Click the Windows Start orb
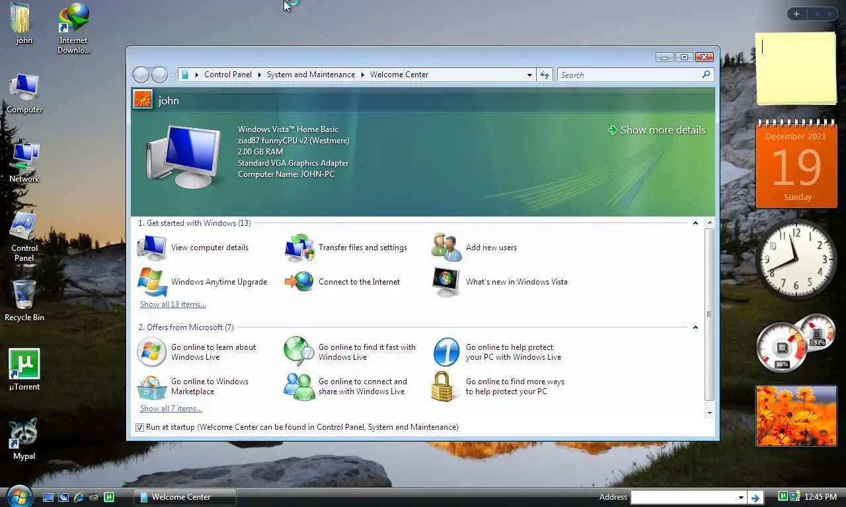 (19, 496)
